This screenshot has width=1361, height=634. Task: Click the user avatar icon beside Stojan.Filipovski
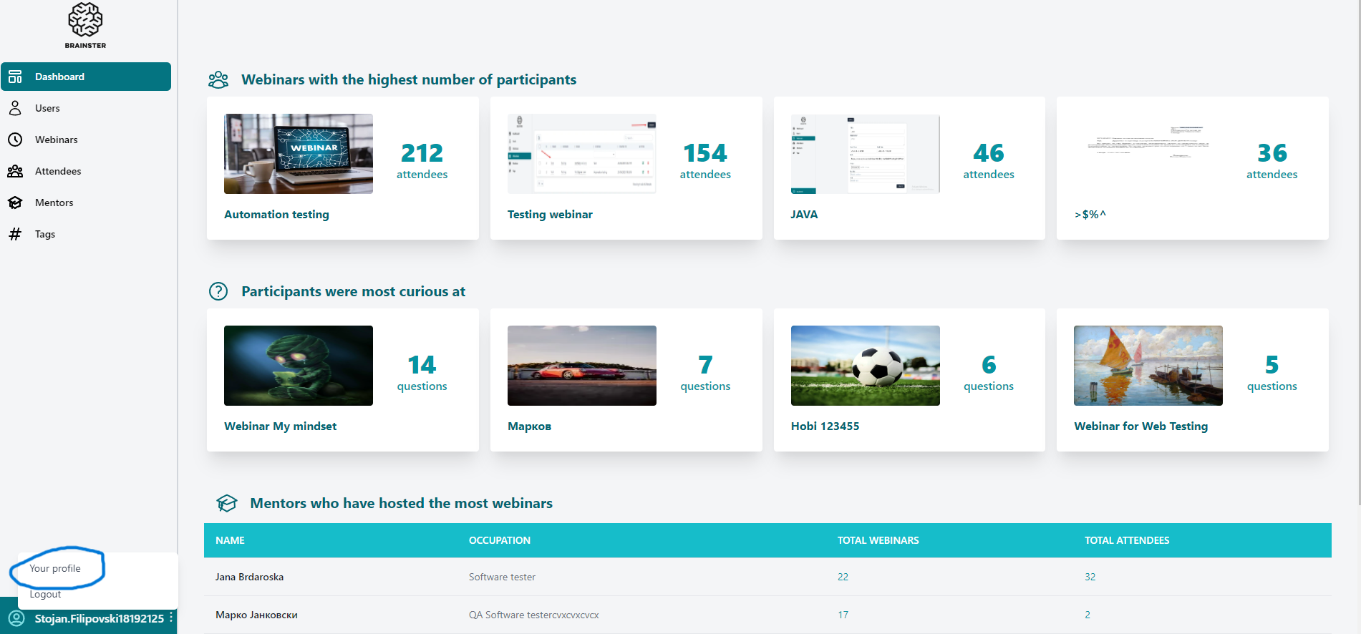point(16,618)
